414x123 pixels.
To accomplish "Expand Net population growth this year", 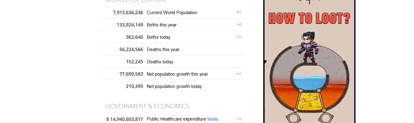I will click(239, 74).
